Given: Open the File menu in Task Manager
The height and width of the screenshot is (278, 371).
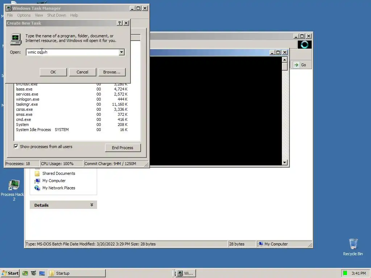Looking at the screenshot, I should click(x=10, y=15).
